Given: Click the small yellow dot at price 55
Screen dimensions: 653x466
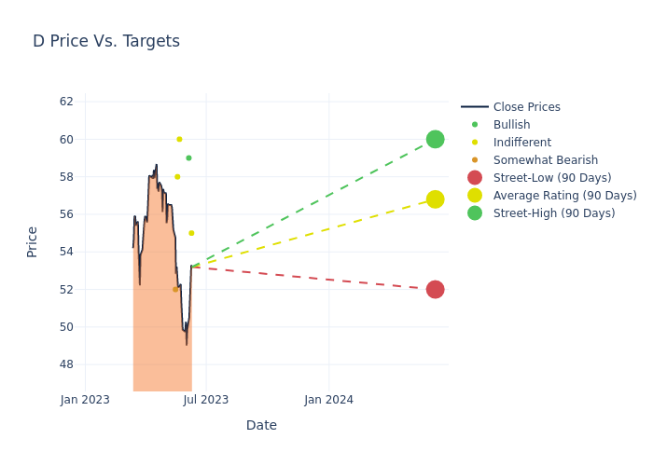Looking at the screenshot, I should point(191,233).
